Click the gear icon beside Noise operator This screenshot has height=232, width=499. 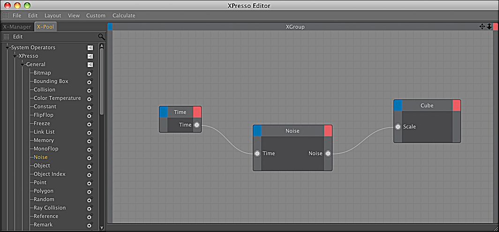[x=90, y=157]
